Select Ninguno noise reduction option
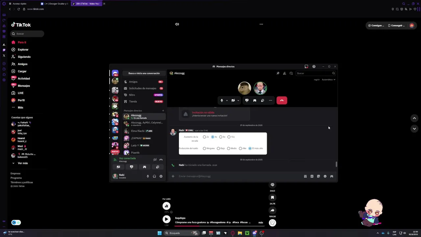Viewport: 421px width, 237px height. point(204,148)
